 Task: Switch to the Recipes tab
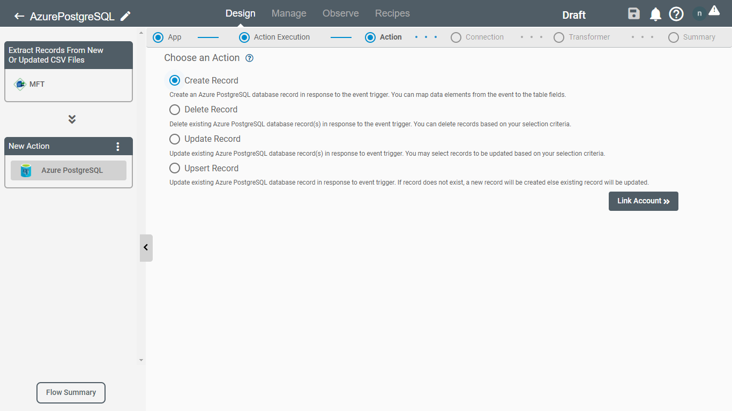coord(392,13)
